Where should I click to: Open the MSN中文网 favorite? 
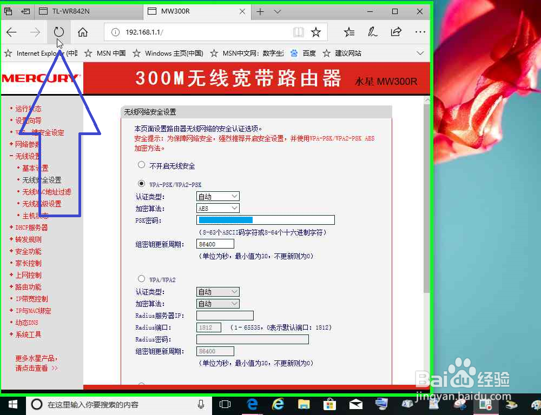247,53
